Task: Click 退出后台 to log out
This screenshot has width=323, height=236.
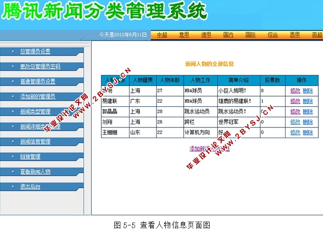Action: pos(30,187)
